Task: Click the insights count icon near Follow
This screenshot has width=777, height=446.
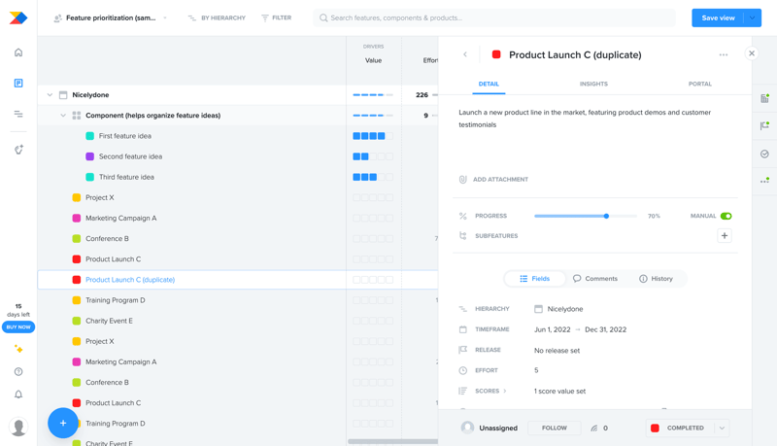Action: pyautogui.click(x=594, y=429)
